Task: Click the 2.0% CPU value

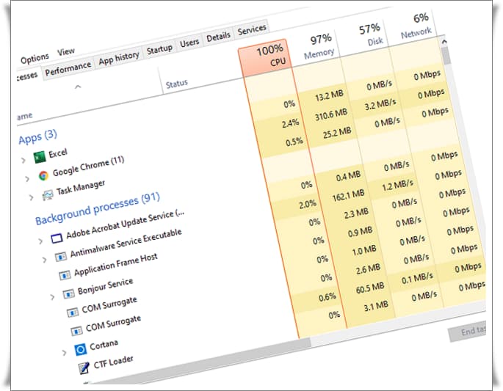Action: point(308,204)
